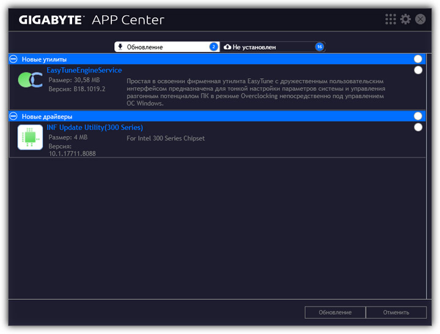Select all items in the Новые драйверы header
Viewport: 440px width, 334px height.
coord(418,116)
